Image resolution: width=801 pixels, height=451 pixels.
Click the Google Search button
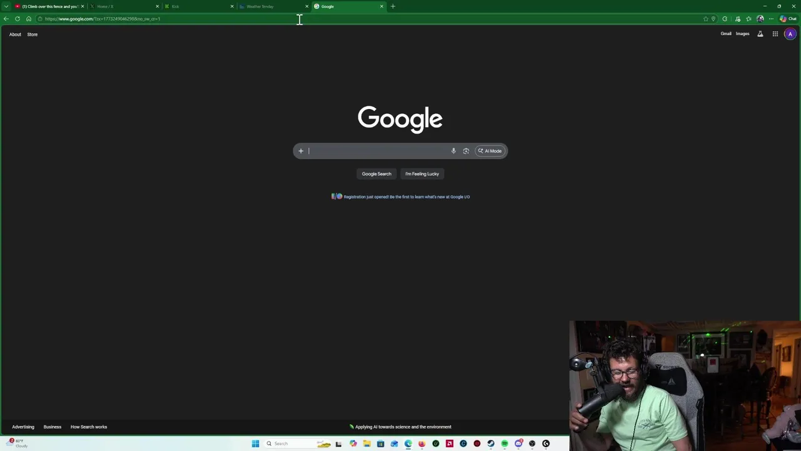click(x=376, y=174)
